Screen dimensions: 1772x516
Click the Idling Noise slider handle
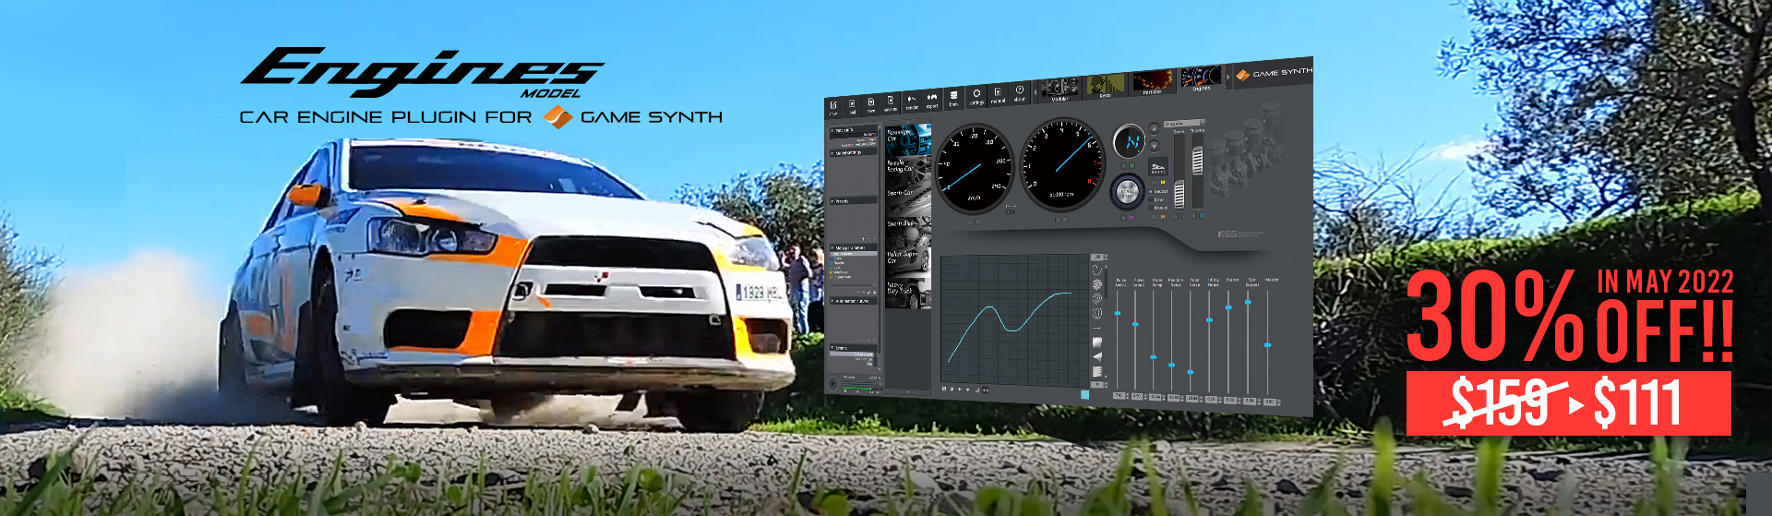coord(1209,320)
